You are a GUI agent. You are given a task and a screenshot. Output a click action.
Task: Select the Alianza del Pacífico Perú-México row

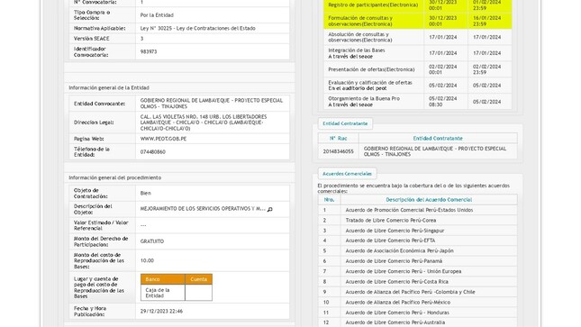coord(418,303)
